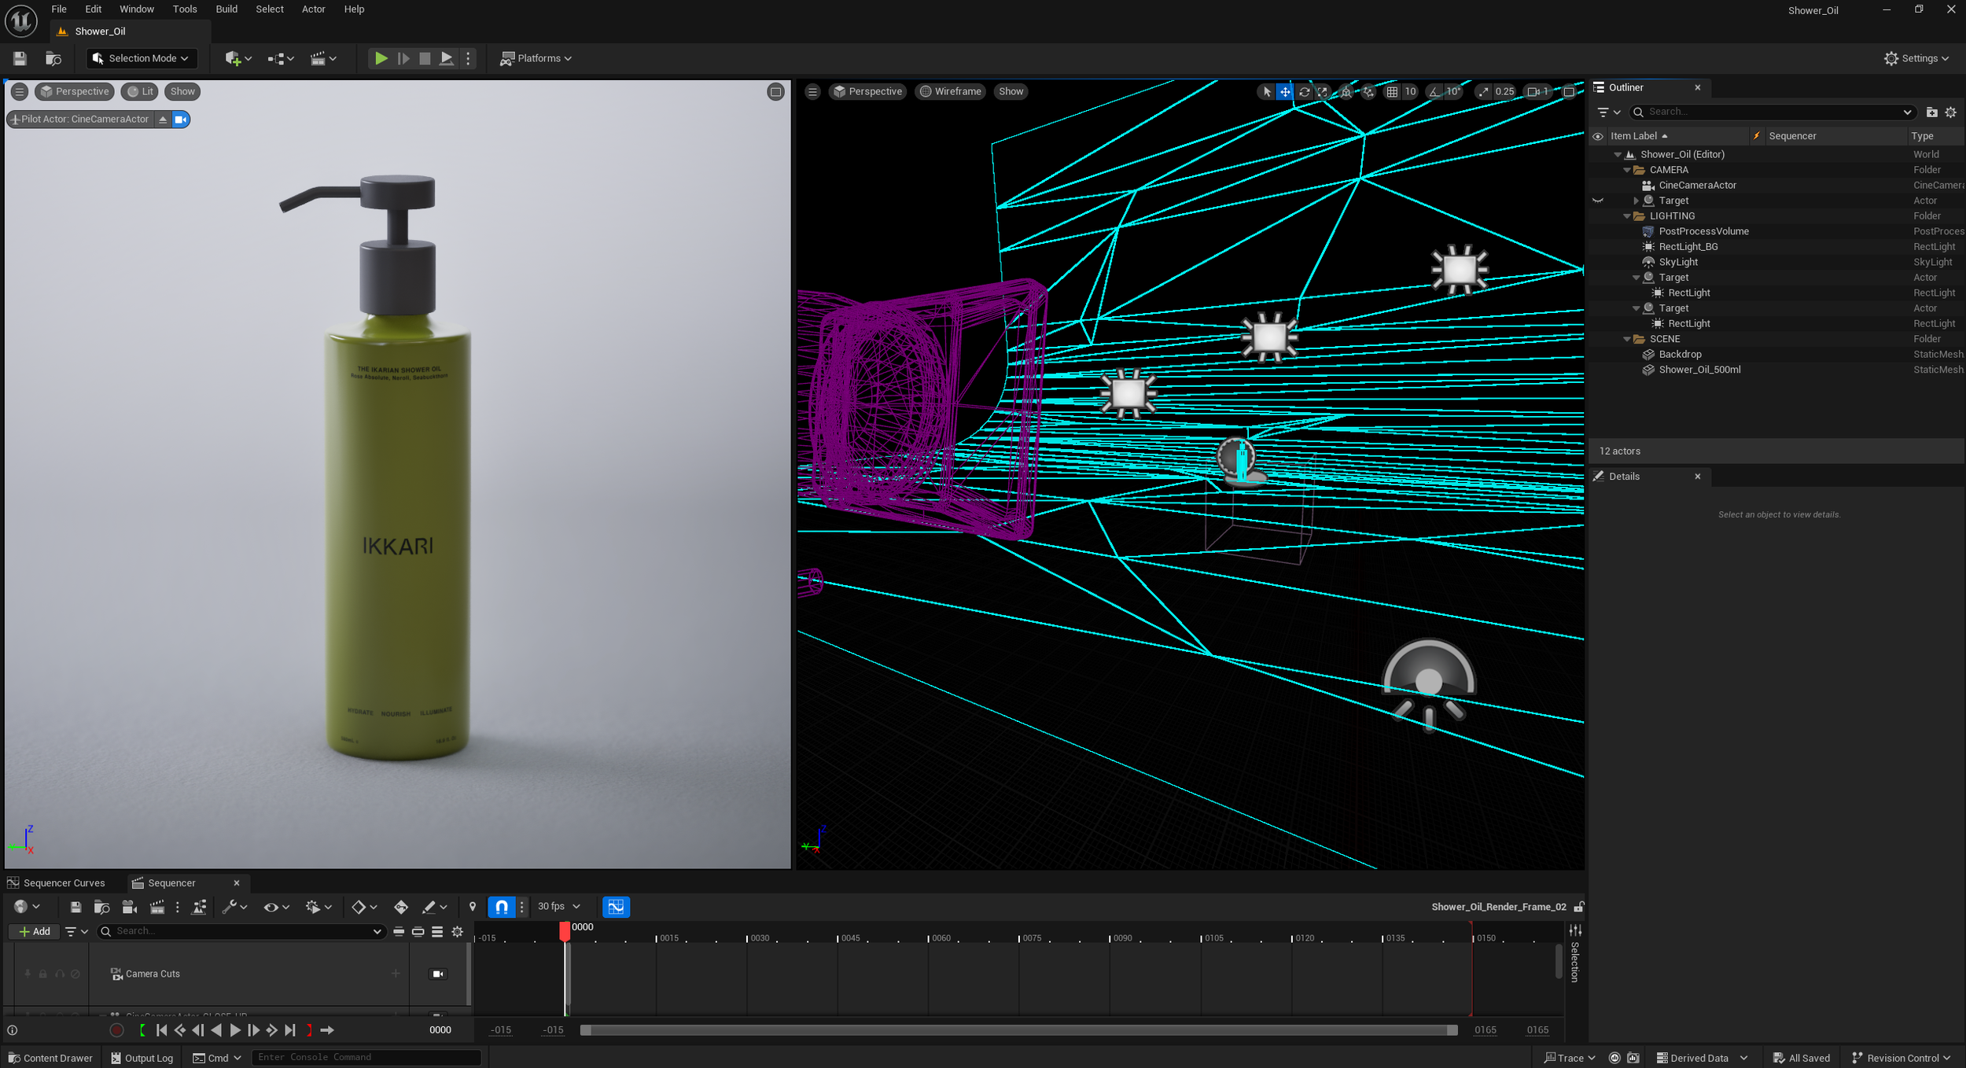1966x1068 pixels.
Task: Toggle grid snapping in wireframe viewport
Action: (1392, 92)
